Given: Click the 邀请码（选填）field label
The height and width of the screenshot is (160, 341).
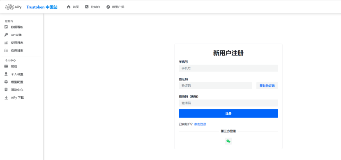Looking at the screenshot, I should 189,96.
